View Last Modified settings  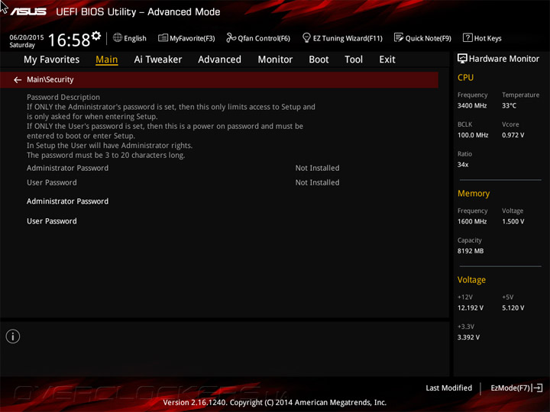point(448,388)
